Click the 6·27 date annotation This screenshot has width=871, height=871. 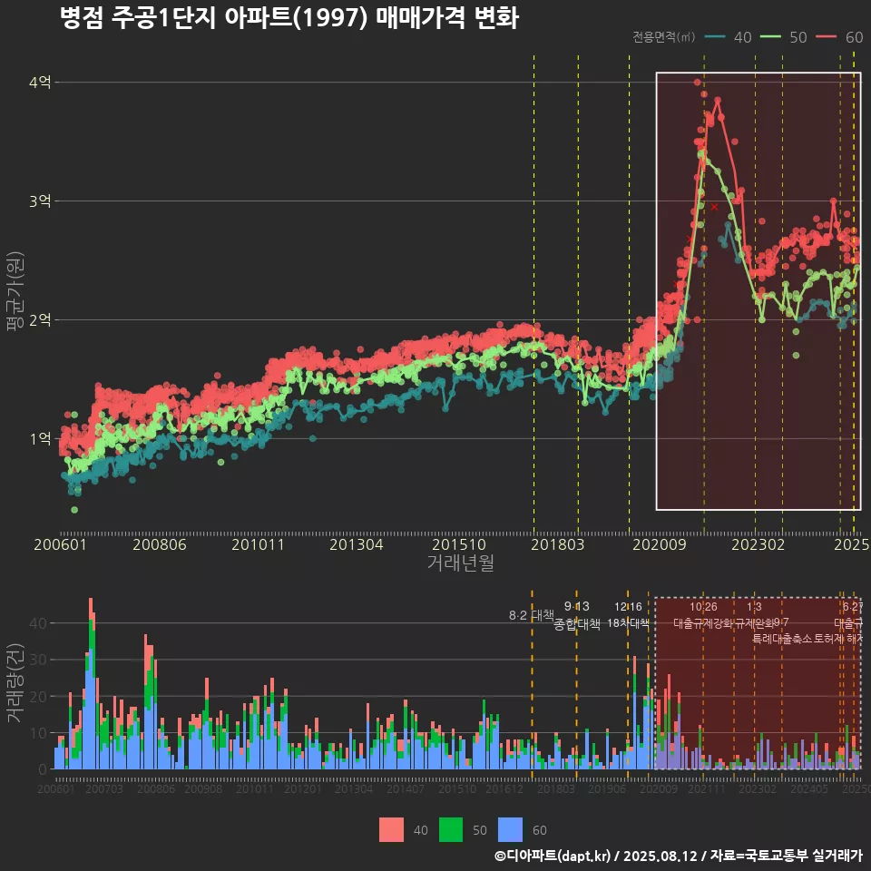[x=853, y=607]
